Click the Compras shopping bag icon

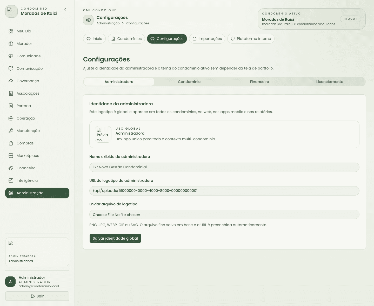pyautogui.click(x=11, y=143)
